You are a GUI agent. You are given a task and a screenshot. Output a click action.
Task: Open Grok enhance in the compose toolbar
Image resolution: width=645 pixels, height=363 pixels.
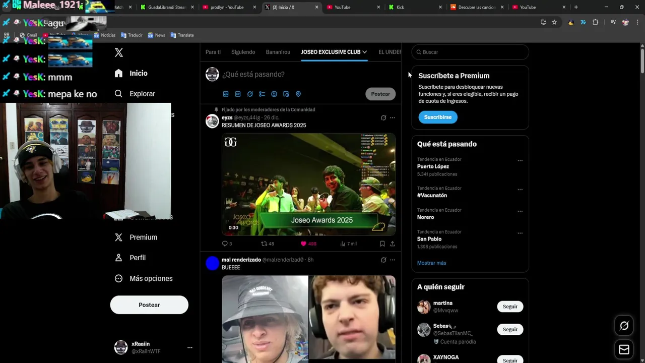tap(250, 94)
